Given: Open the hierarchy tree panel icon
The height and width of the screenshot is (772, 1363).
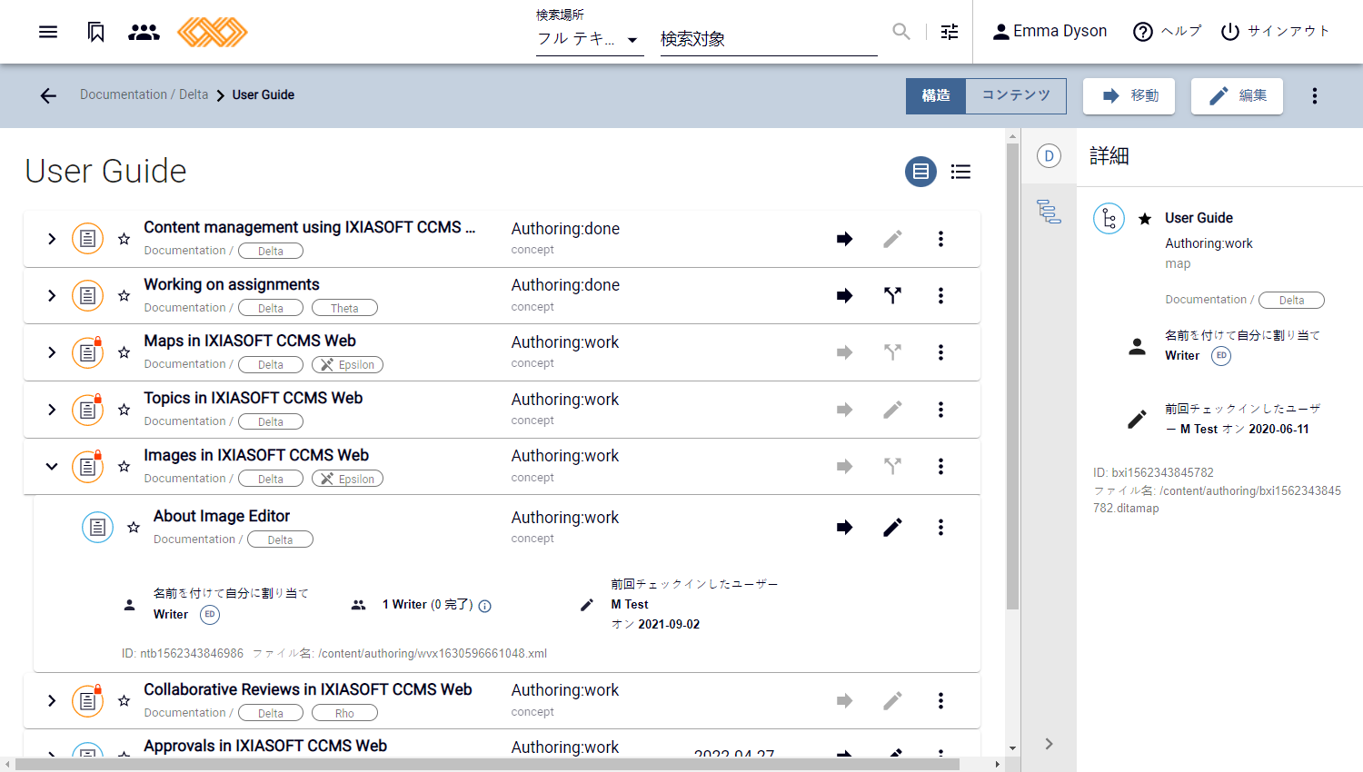Looking at the screenshot, I should [1049, 212].
